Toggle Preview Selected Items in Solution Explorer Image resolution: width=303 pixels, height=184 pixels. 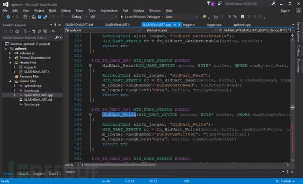tap(53, 31)
